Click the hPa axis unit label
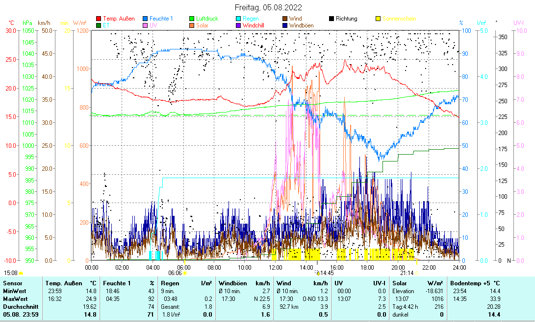Screen dimensions: 535x322 pyautogui.click(x=27, y=23)
